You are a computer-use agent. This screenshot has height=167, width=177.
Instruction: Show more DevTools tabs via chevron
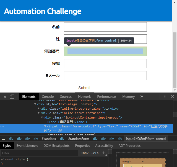tap(142, 96)
